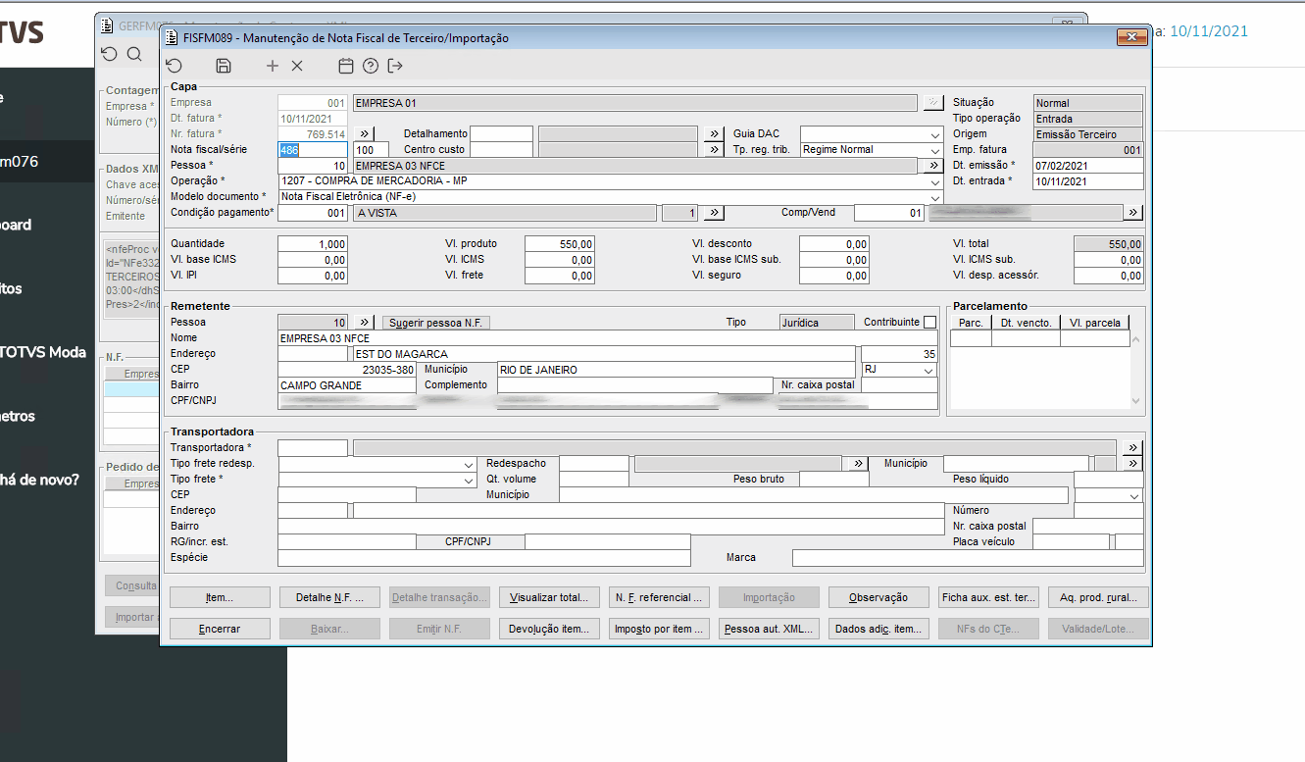Click the exit door arrow icon

pyautogui.click(x=395, y=66)
